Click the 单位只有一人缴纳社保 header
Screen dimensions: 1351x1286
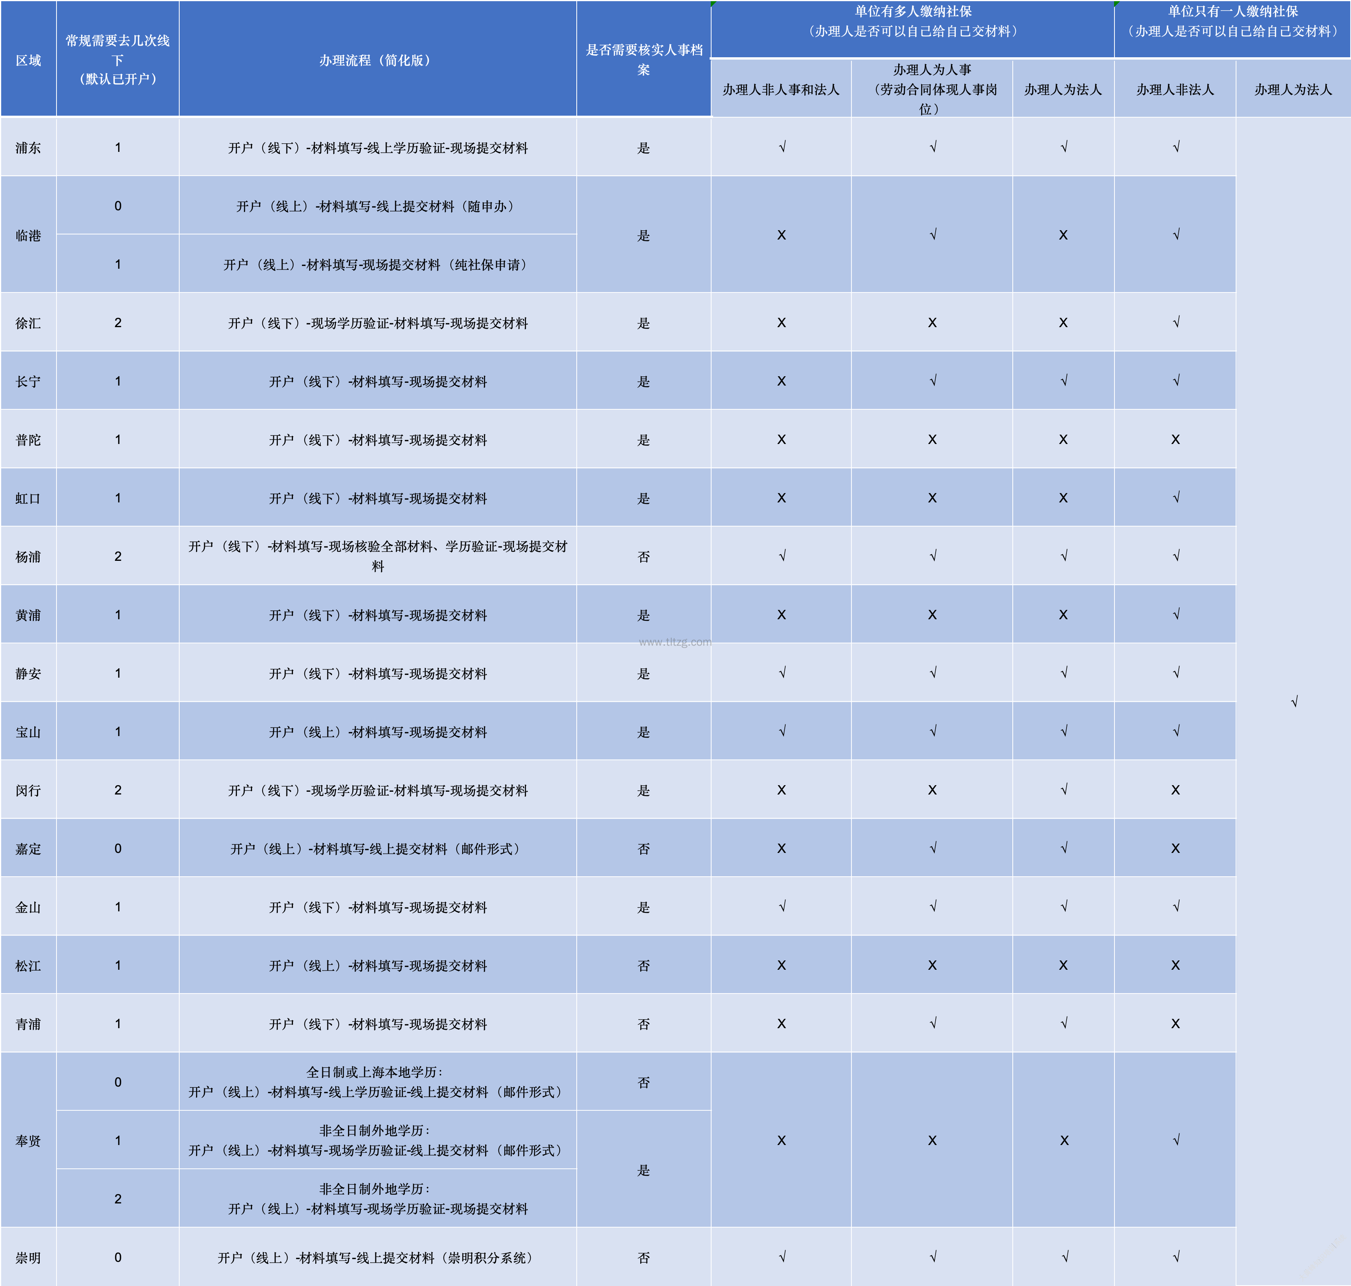[x=1233, y=21]
